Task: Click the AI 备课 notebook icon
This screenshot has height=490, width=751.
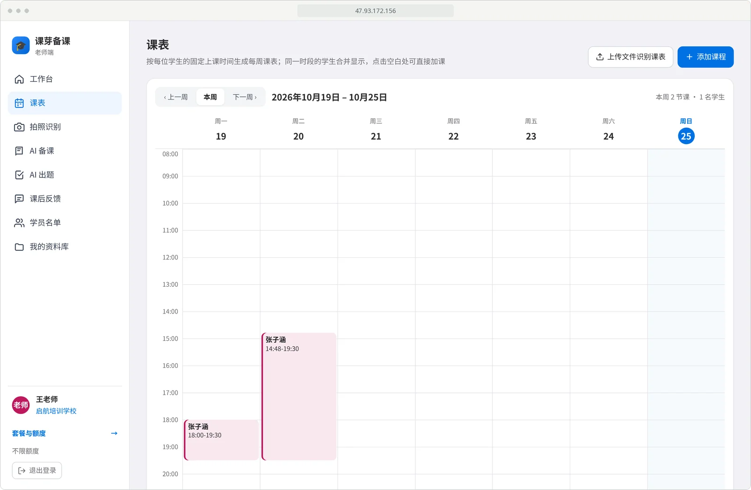Action: click(x=19, y=151)
